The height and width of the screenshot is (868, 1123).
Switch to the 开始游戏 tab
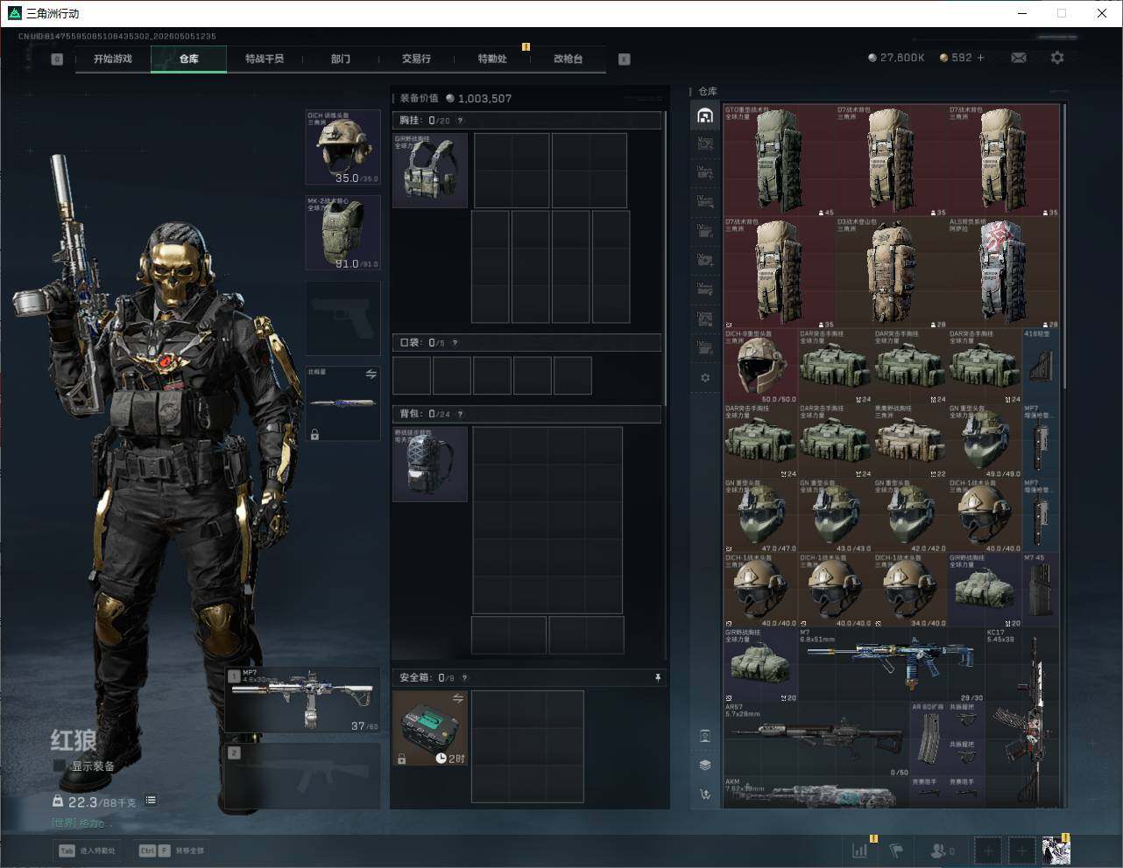[113, 59]
